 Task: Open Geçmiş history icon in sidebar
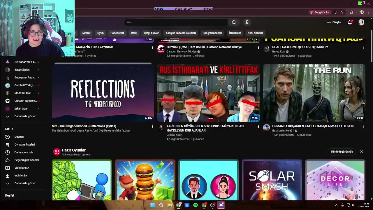[x=8, y=137]
